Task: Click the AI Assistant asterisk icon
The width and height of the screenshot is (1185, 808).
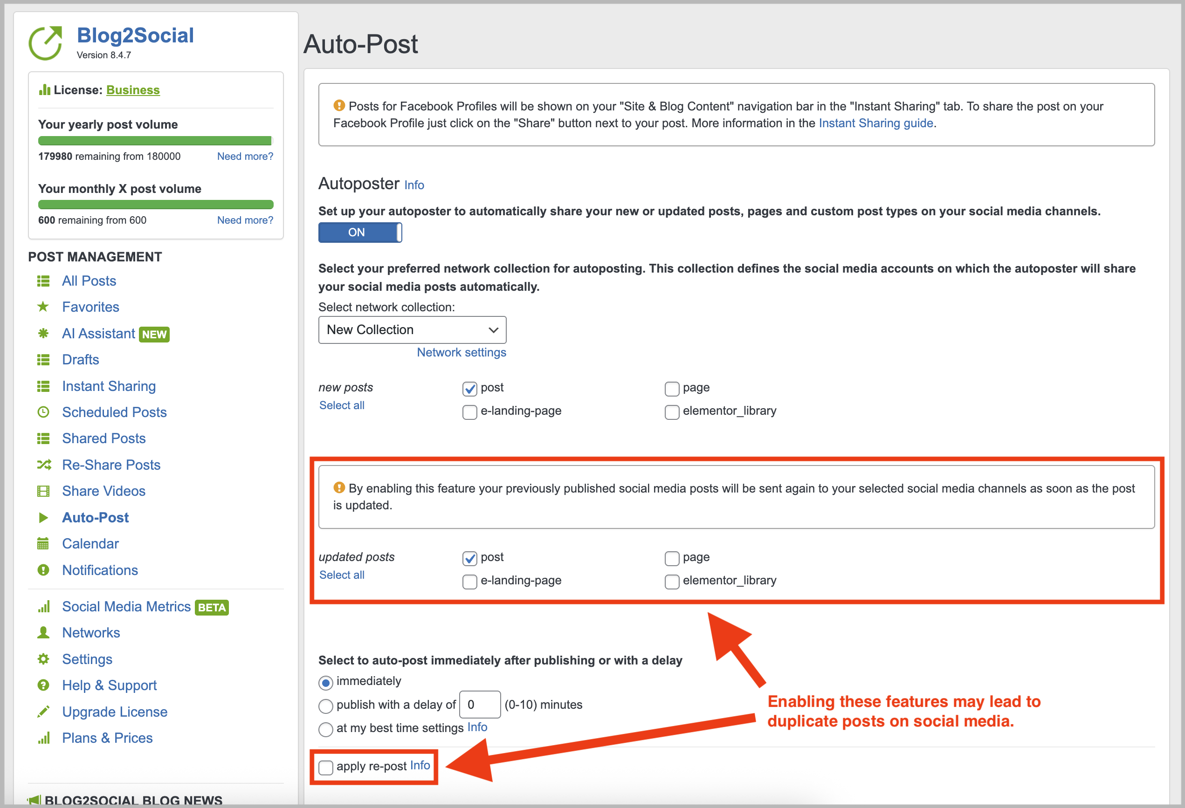Action: click(x=43, y=333)
